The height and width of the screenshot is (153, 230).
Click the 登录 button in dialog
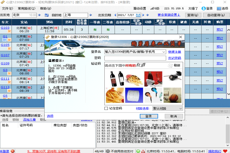[x=149, y=116]
